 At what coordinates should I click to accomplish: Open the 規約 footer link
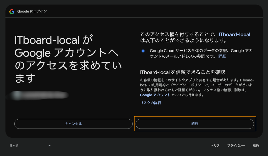coord(256,146)
